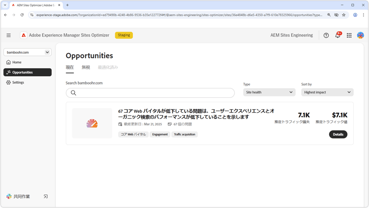Switch to the 無視 tab
The image size is (369, 208).
(x=86, y=67)
